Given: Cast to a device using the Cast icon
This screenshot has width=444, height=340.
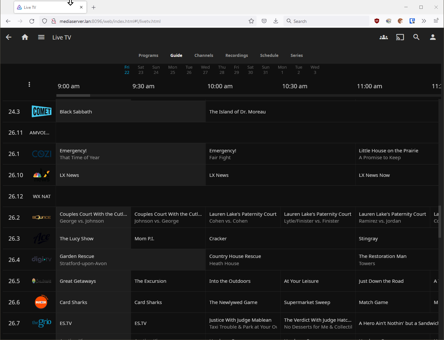Looking at the screenshot, I should (x=400, y=37).
